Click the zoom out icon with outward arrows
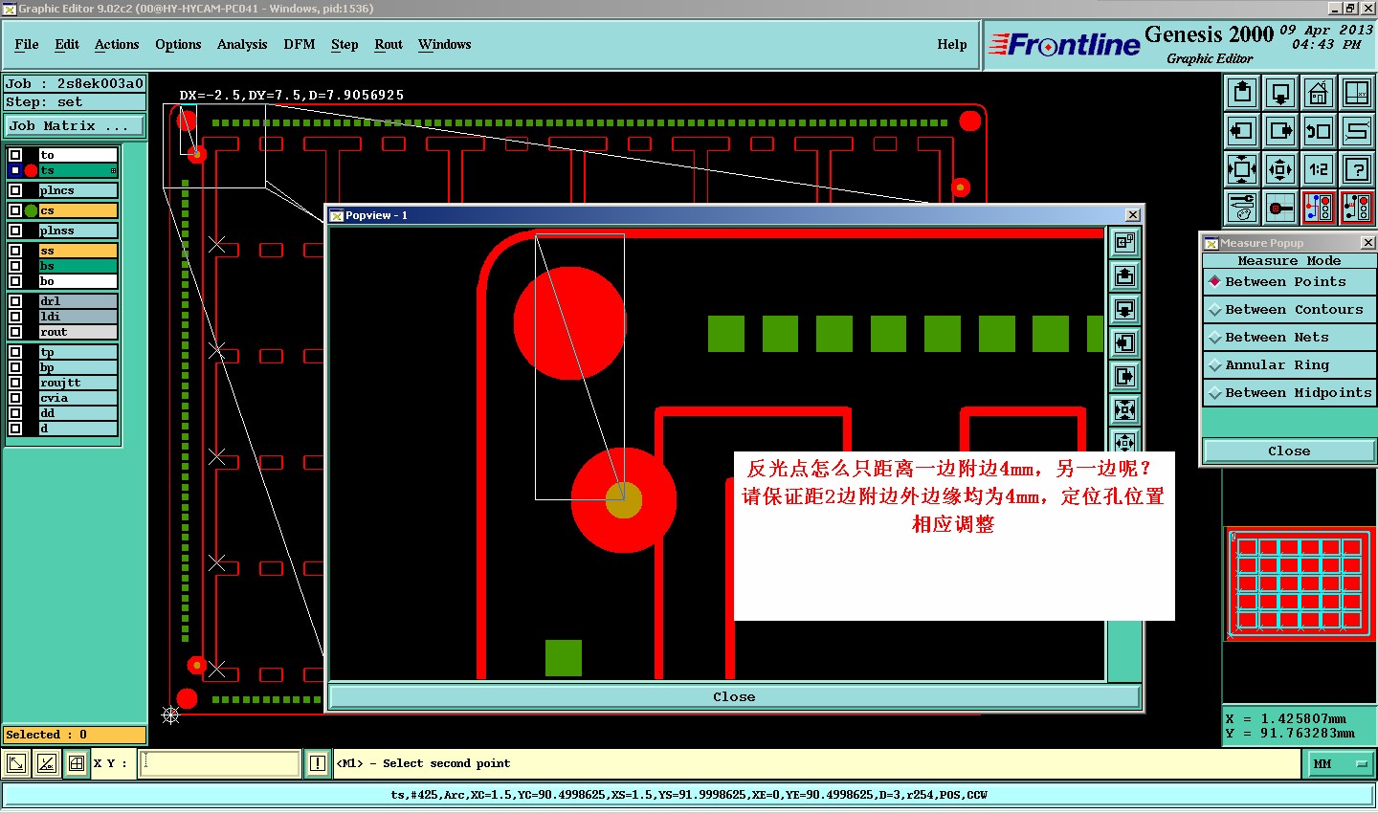The image size is (1378, 814). (1280, 169)
